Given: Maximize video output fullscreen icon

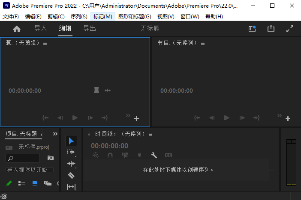Looking at the screenshot, I should click(290, 29).
